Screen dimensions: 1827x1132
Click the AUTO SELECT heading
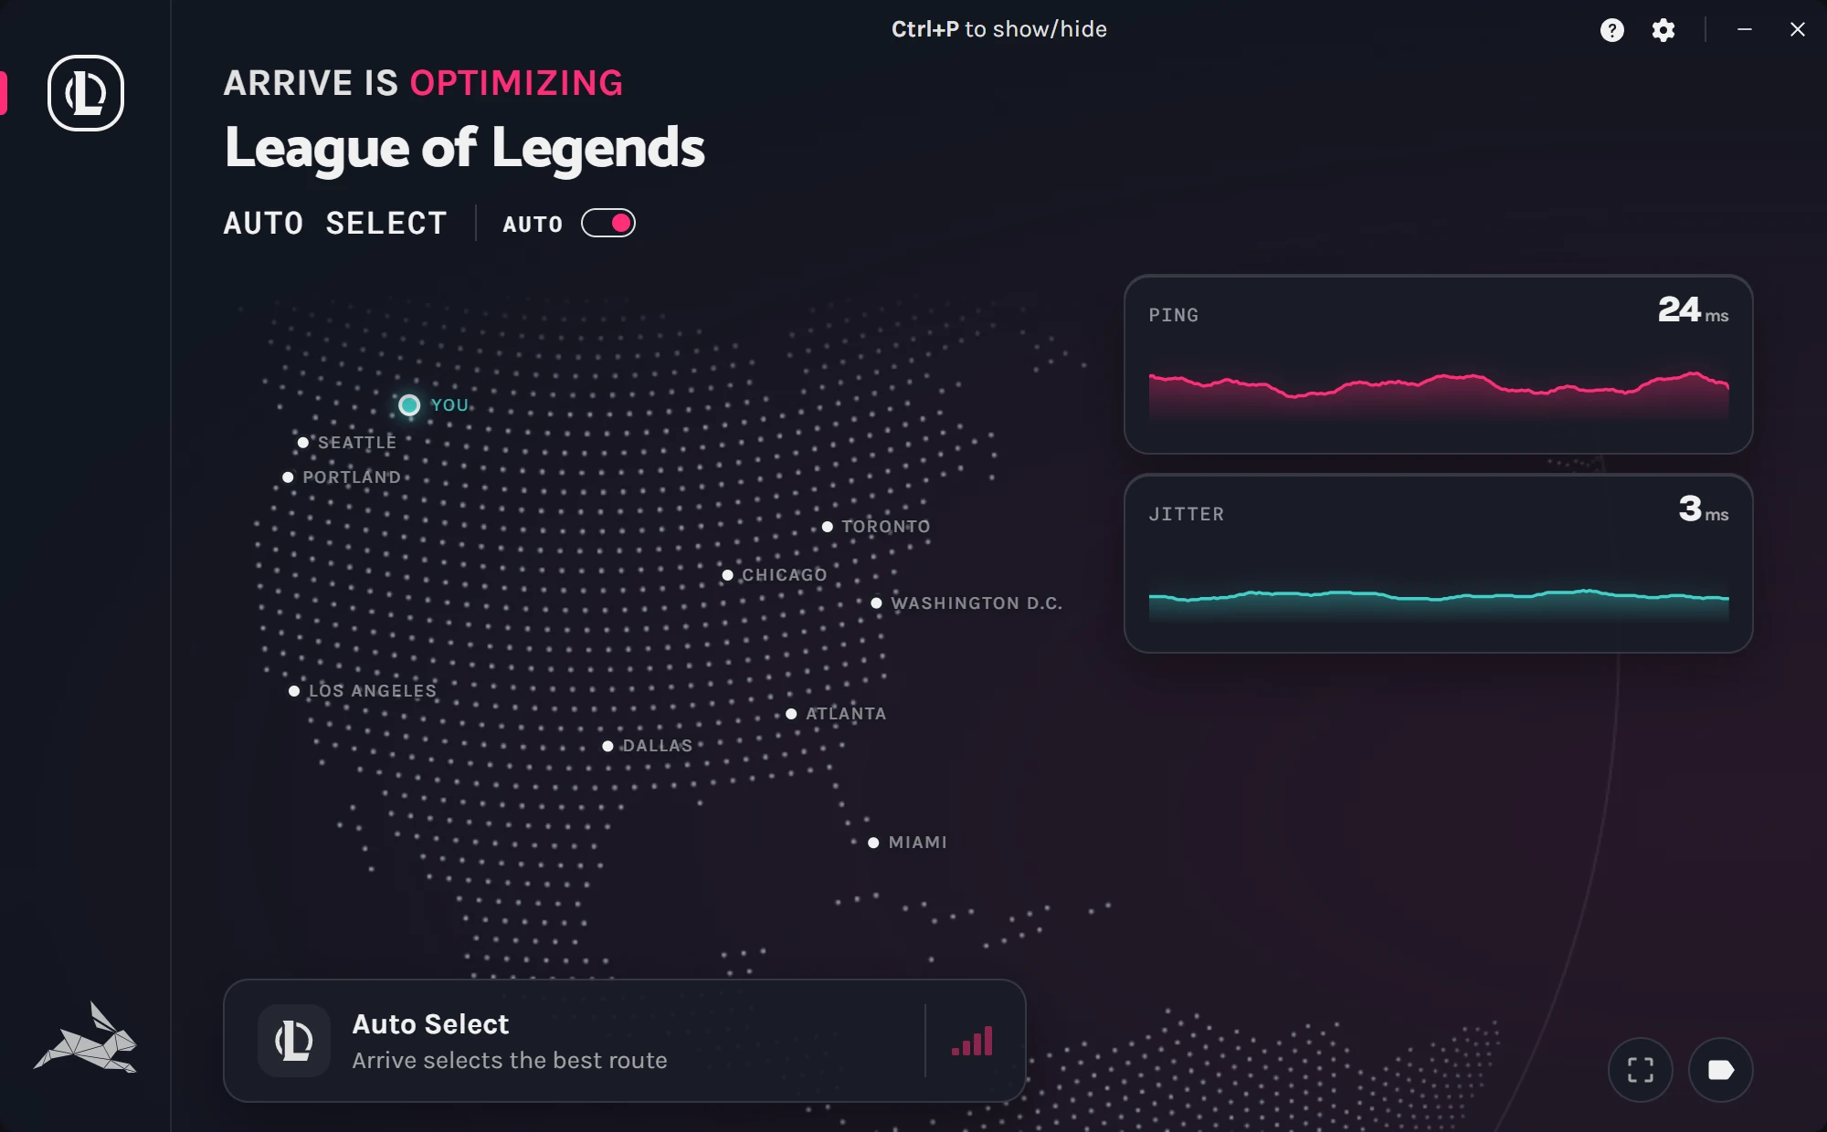(x=335, y=224)
